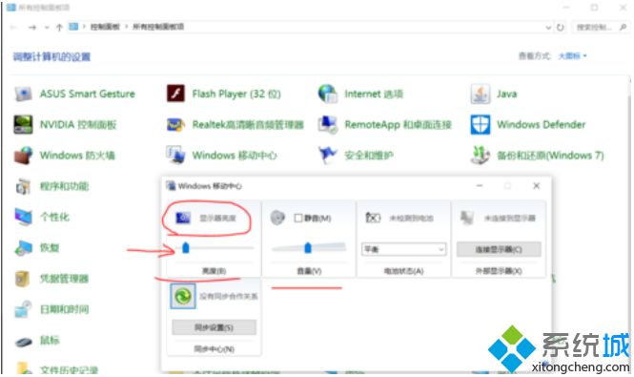Click ASUS Smart Gesture label text
Screen dimensions: 634x377
coord(88,94)
